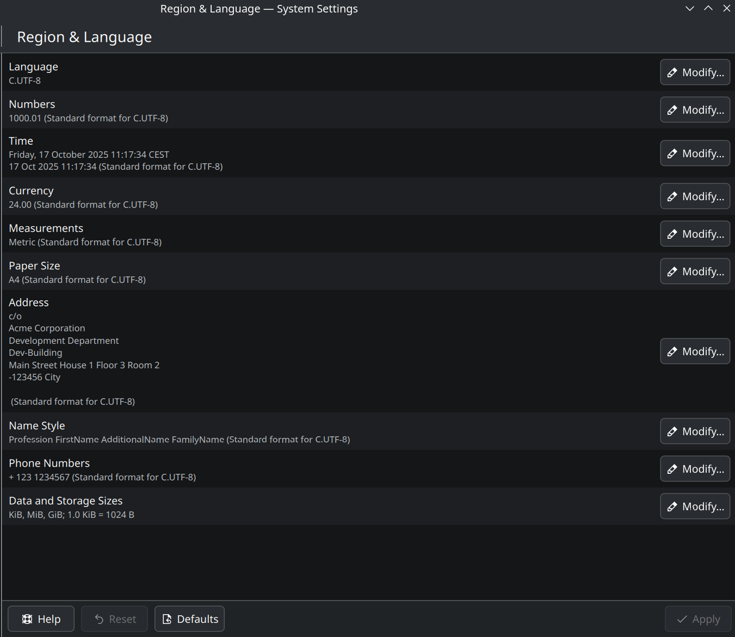Screen dimensions: 735x637
Task: Select the Language row entry
Action: (x=33, y=67)
